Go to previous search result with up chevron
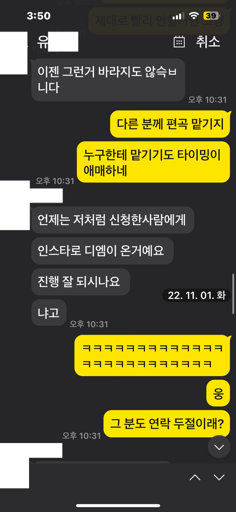This screenshot has width=236, height=512. click(195, 478)
